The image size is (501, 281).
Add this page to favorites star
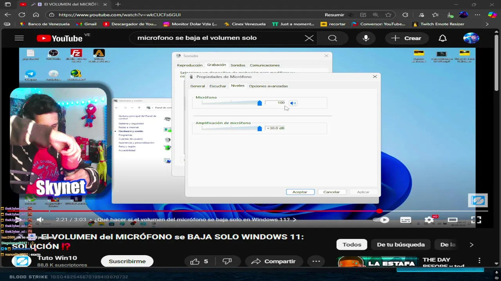(388, 15)
